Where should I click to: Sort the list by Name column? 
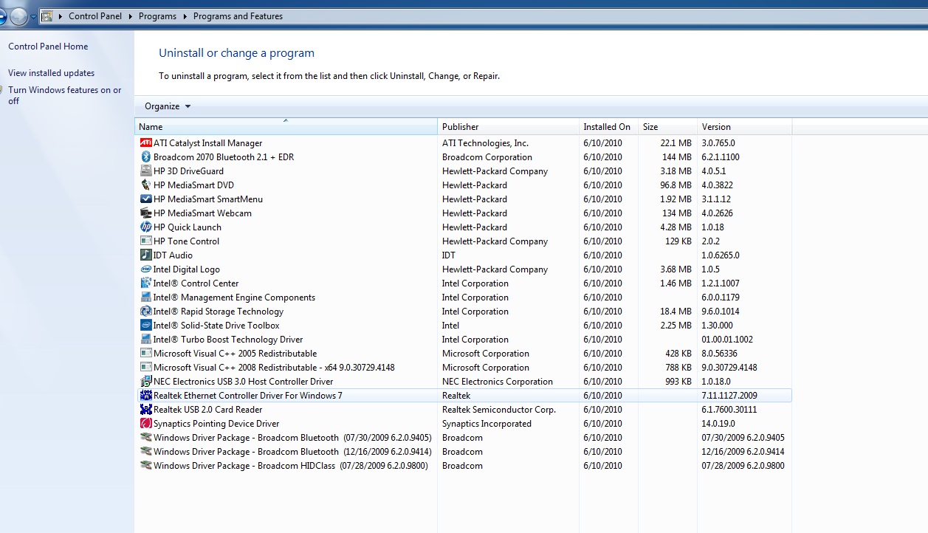286,127
